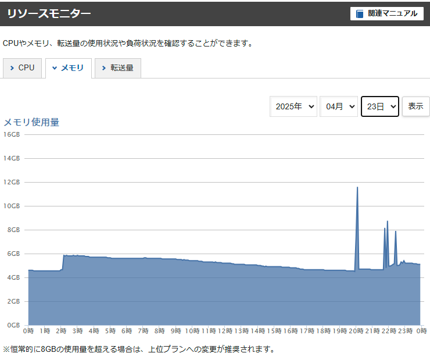Open the 23日 day dropdown
Viewport: 430px width, 360px height.
380,106
